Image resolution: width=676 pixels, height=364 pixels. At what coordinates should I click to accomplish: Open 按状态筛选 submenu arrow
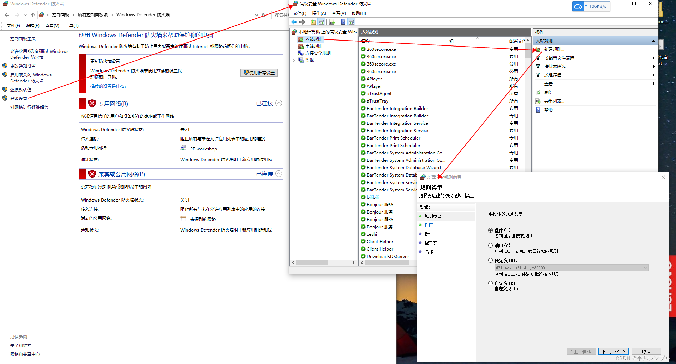coord(654,67)
